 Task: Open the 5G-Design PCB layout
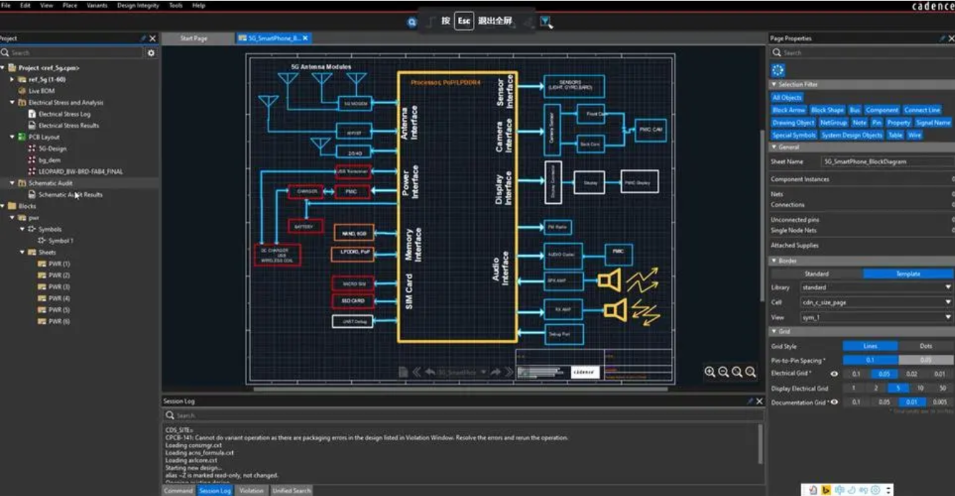52,149
